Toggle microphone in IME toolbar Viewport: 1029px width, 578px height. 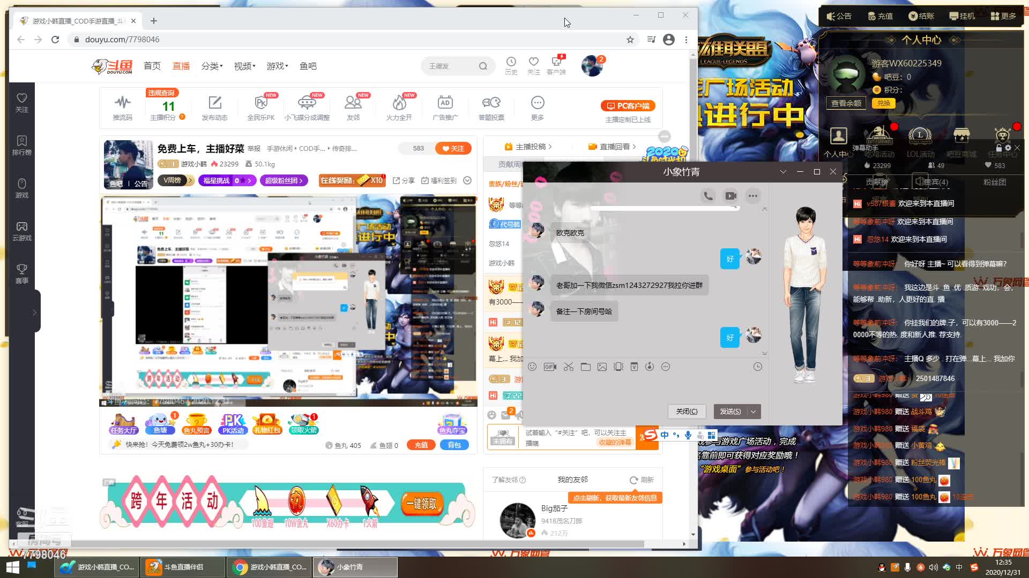click(x=688, y=435)
